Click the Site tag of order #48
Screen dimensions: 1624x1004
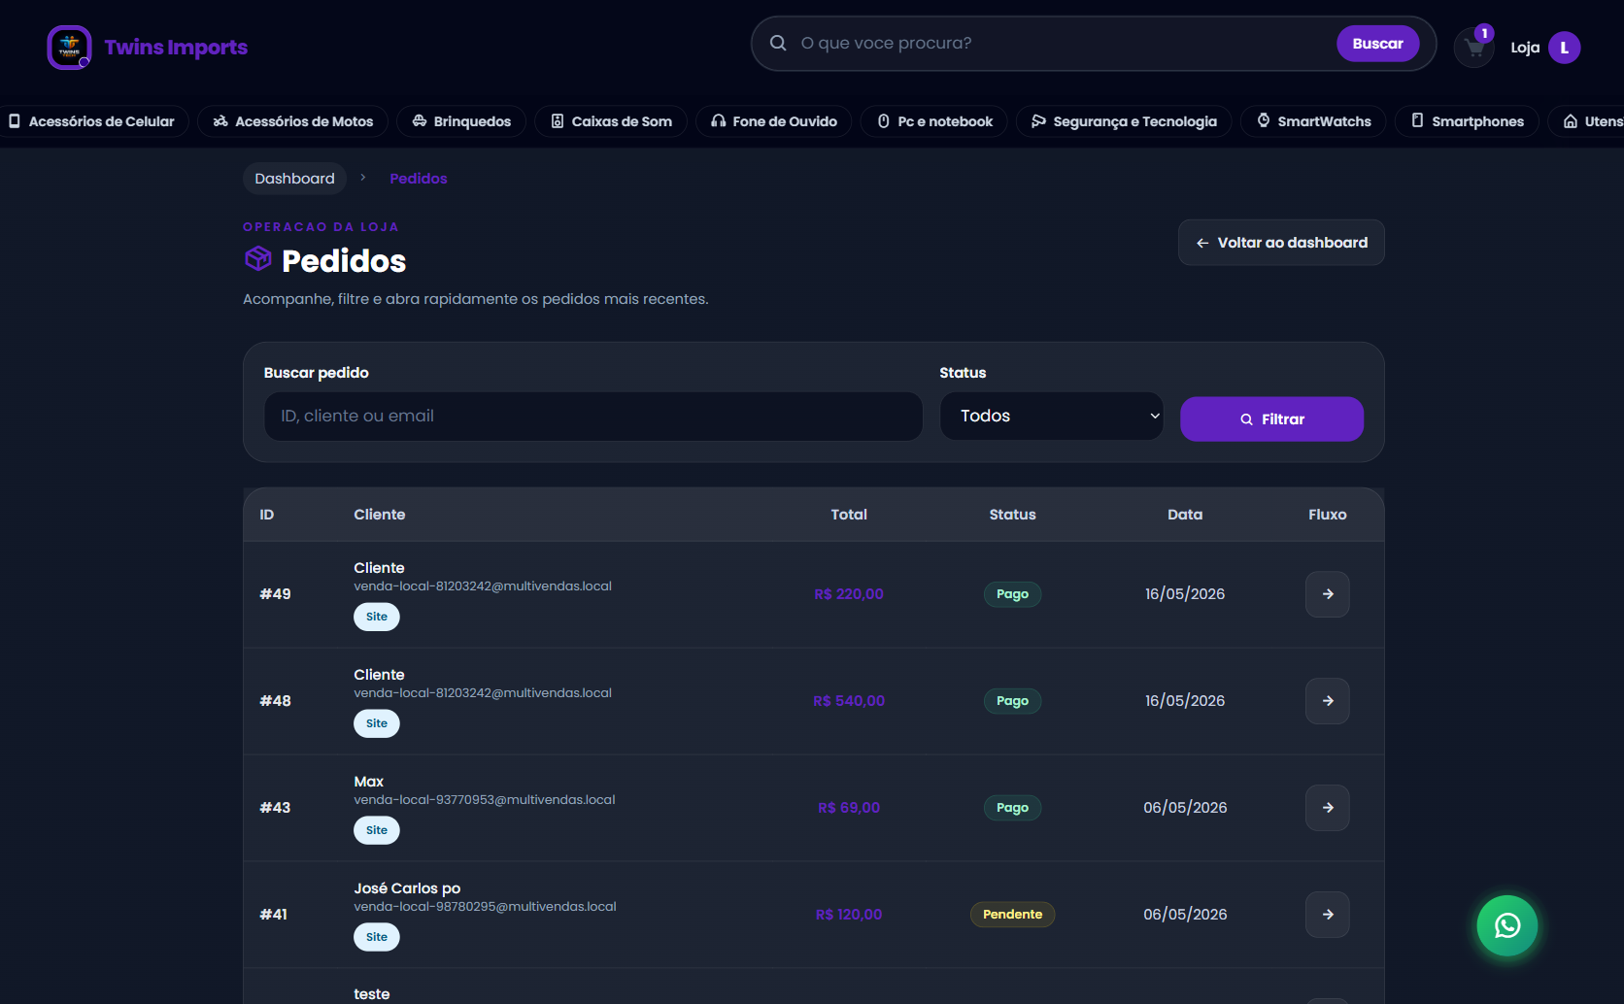[x=377, y=723]
